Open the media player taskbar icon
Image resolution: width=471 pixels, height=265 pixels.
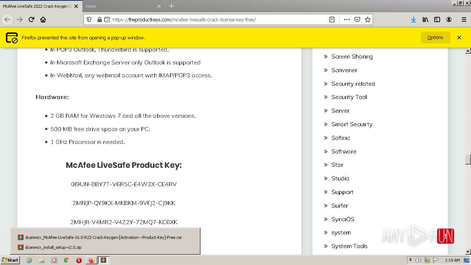[x=54, y=260]
